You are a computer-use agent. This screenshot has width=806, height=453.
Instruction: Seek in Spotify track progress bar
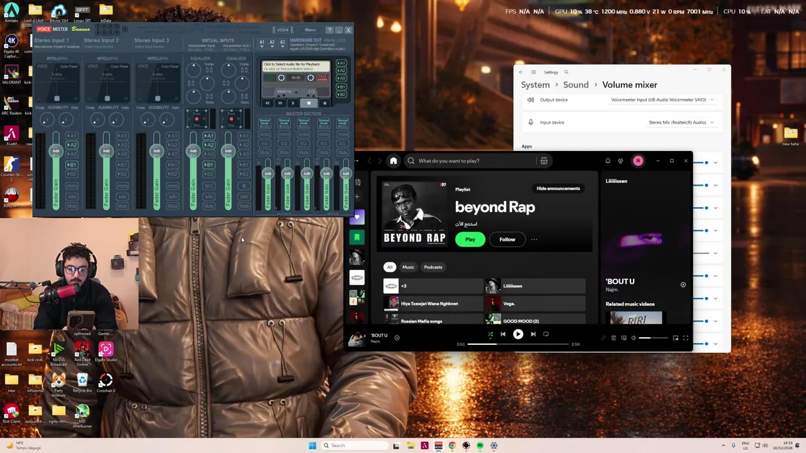pos(518,344)
